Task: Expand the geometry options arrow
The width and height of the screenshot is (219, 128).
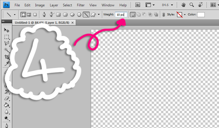Action: 99,14
